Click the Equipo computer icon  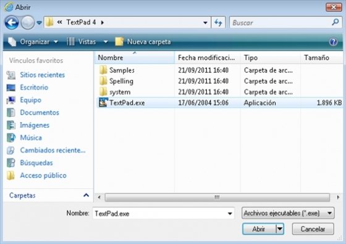(x=11, y=100)
